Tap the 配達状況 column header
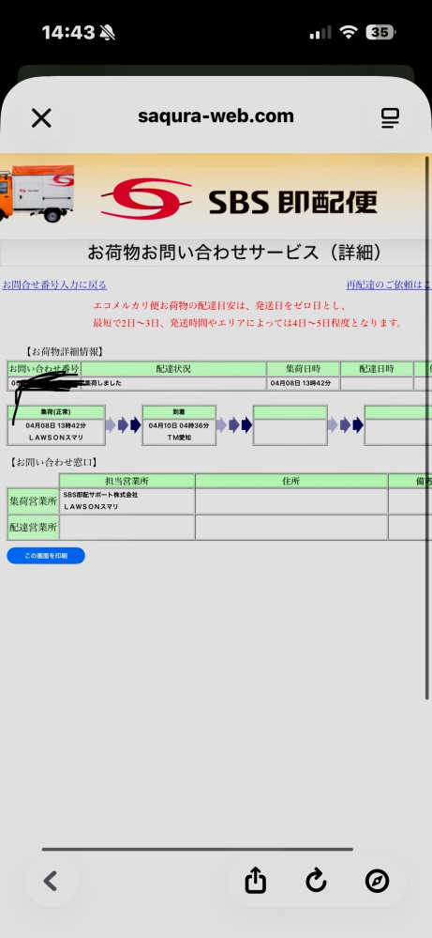Screen dimensions: 432x938 click(x=173, y=369)
